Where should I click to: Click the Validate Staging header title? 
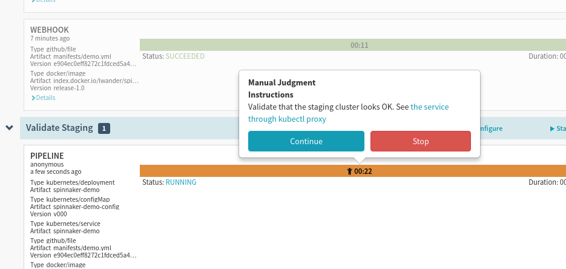pyautogui.click(x=59, y=128)
